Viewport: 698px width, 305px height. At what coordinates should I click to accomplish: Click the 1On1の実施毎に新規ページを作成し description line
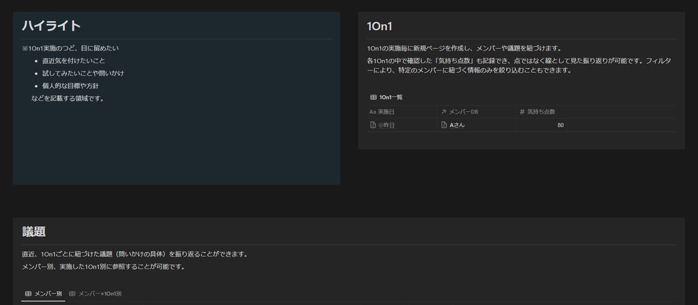(464, 48)
